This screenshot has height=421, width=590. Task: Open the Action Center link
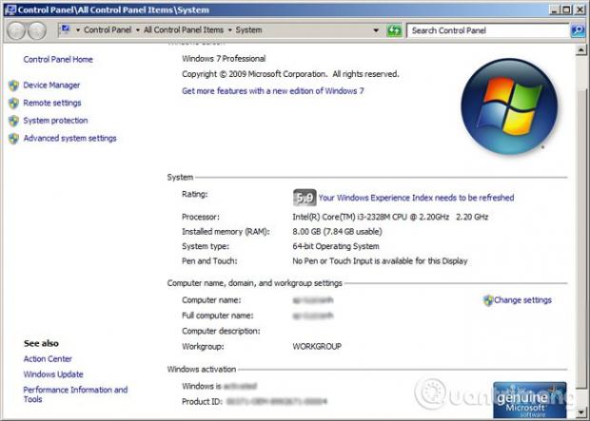(x=48, y=359)
